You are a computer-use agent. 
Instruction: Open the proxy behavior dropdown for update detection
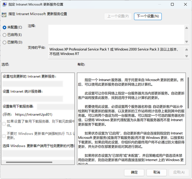[38, 154]
